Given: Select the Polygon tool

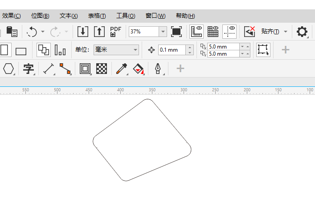Looking at the screenshot, I should [x=8, y=69].
